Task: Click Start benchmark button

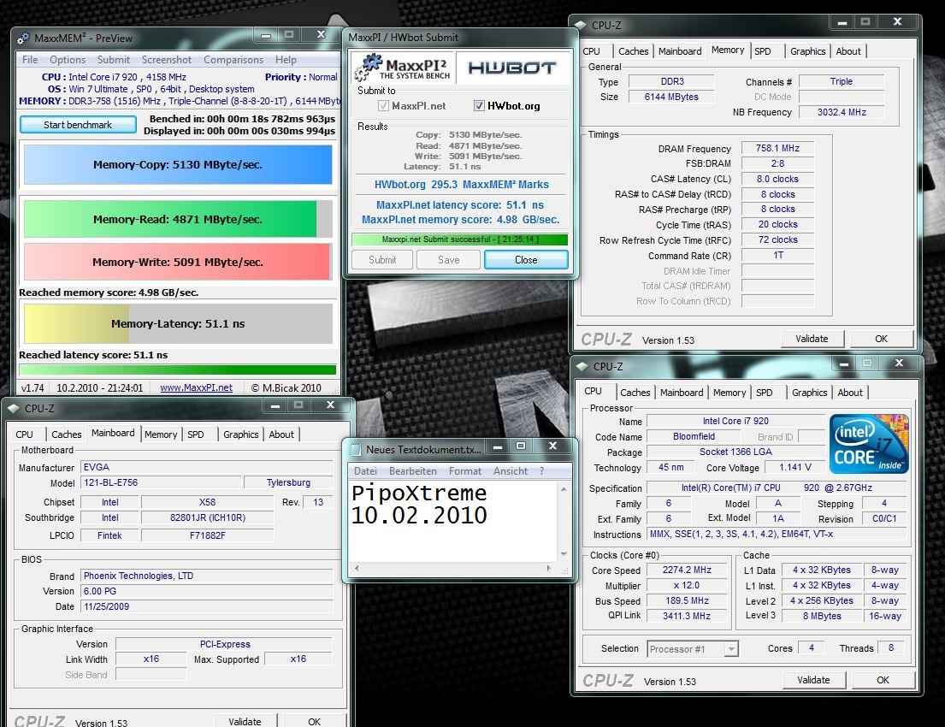Action: point(78,125)
